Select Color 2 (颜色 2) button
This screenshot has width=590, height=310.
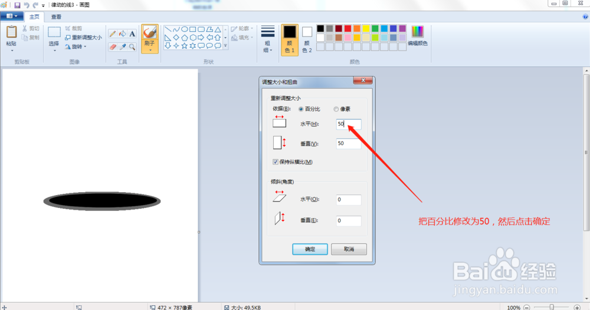(307, 40)
